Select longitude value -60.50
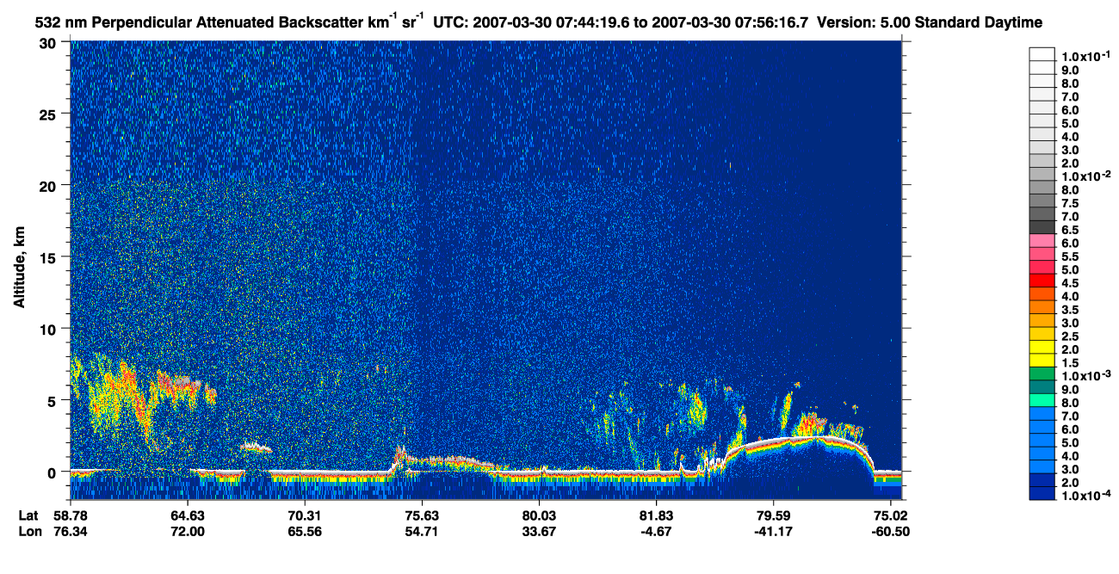This screenshot has width=1119, height=574. click(x=890, y=531)
